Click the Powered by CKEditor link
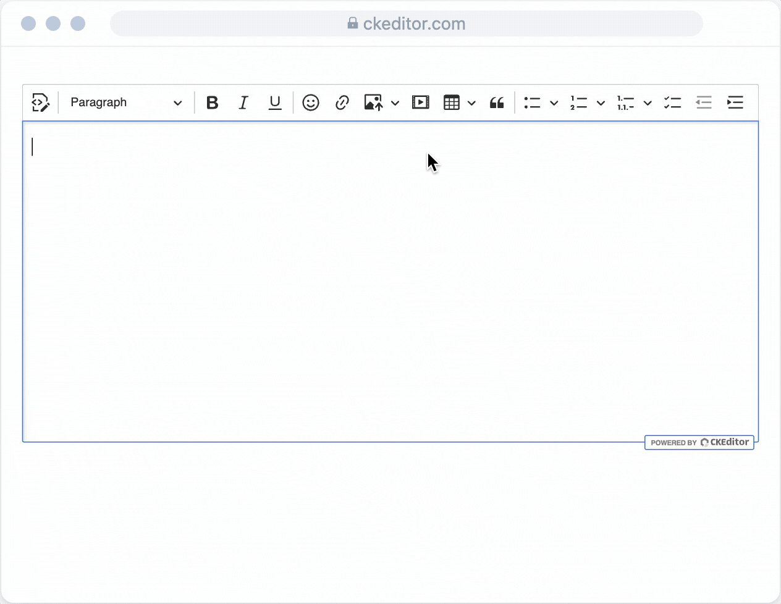This screenshot has width=781, height=604. pos(699,442)
